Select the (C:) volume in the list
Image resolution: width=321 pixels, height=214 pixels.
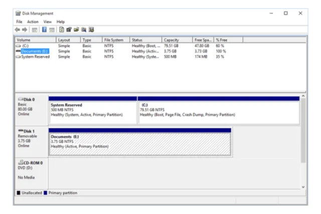coord(25,46)
